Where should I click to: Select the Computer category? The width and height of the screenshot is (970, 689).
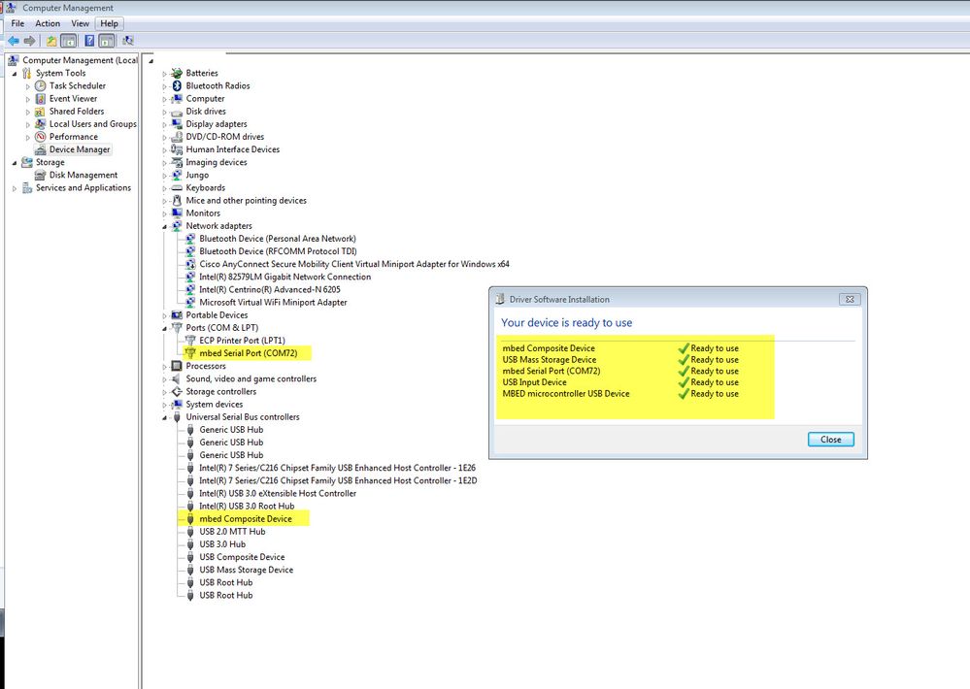(x=206, y=98)
